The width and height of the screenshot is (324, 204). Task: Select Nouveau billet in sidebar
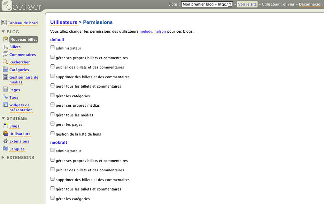point(23,40)
